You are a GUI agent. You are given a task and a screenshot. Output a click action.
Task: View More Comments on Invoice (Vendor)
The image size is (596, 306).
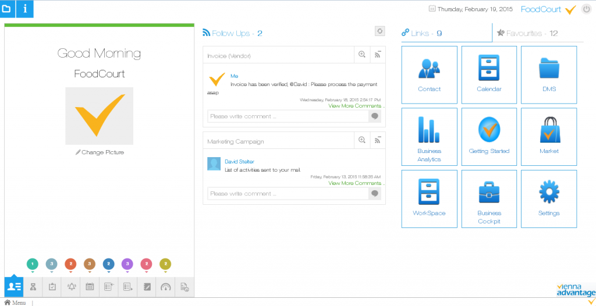(354, 106)
